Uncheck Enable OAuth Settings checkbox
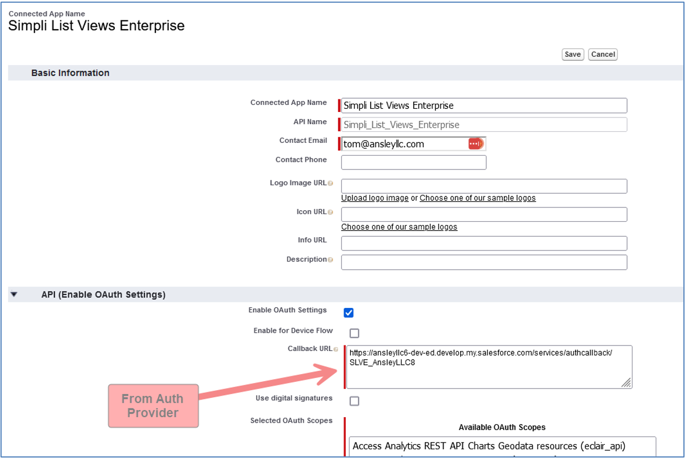This screenshot has height=458, width=685. 349,313
